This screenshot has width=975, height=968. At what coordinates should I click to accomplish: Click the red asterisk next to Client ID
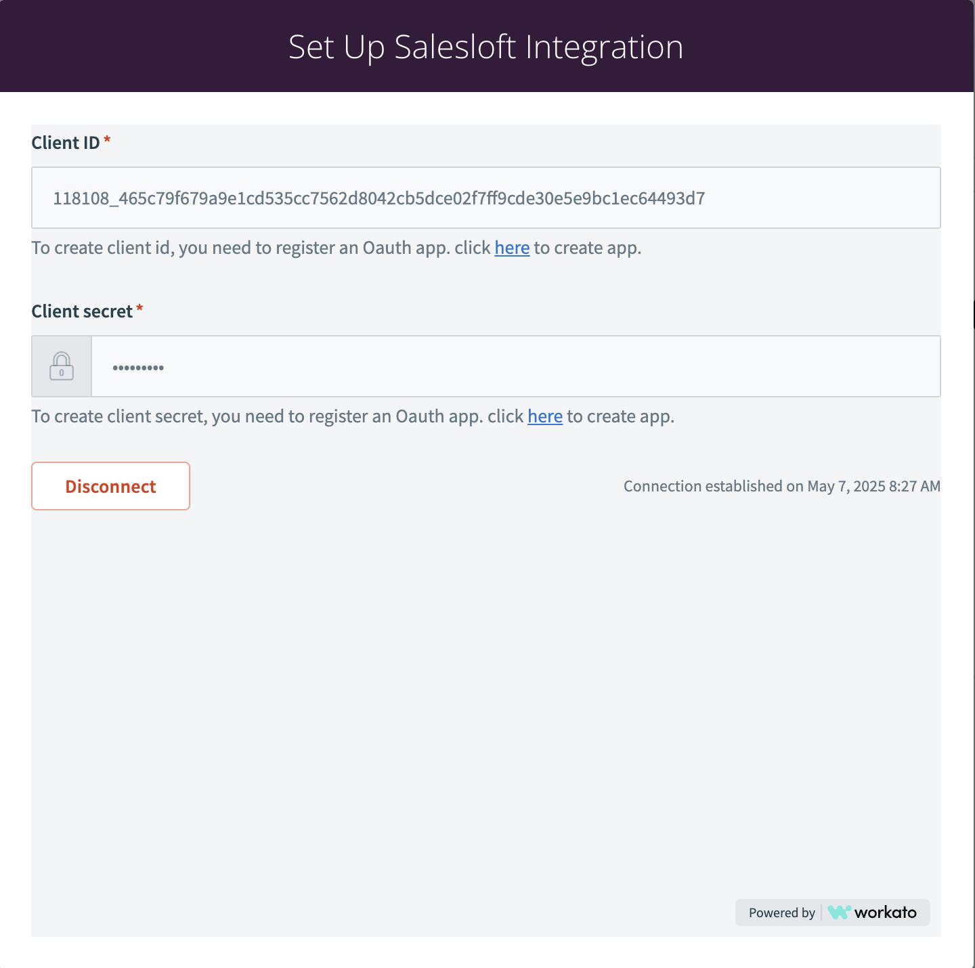(x=107, y=139)
